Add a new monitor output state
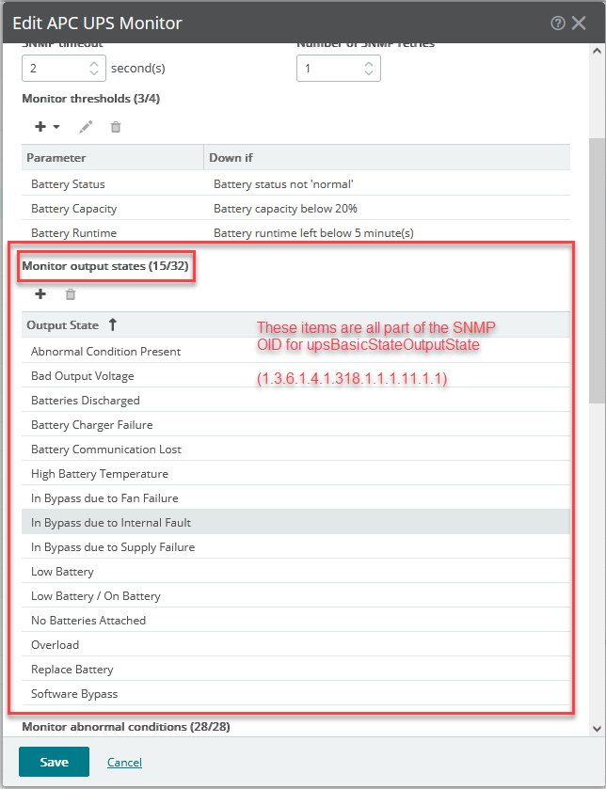 [40, 294]
